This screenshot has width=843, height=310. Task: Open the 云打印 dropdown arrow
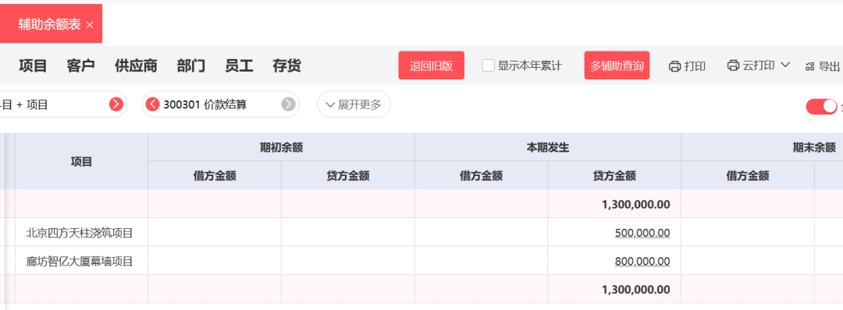click(x=784, y=65)
